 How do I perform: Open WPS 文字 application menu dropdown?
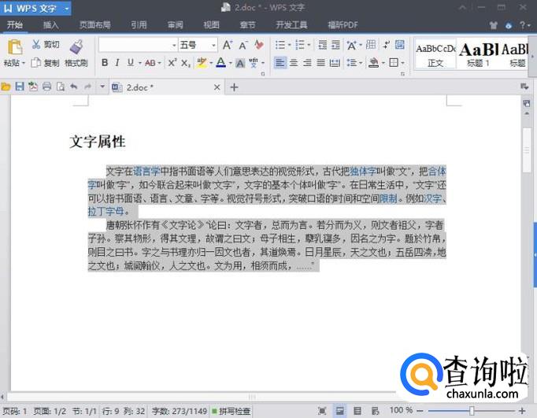coord(67,8)
